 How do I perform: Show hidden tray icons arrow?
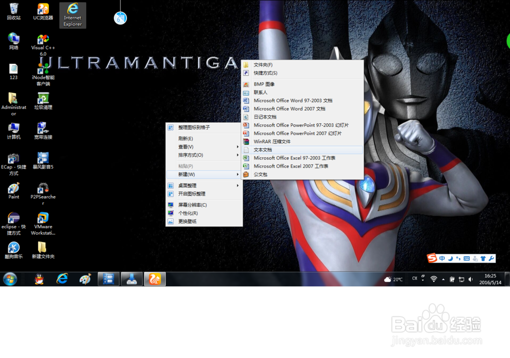443,279
